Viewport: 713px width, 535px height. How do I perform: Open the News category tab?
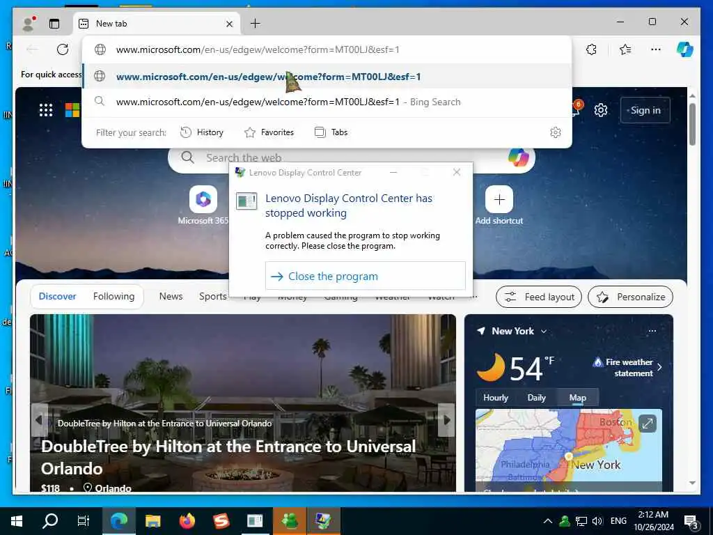pyautogui.click(x=171, y=296)
